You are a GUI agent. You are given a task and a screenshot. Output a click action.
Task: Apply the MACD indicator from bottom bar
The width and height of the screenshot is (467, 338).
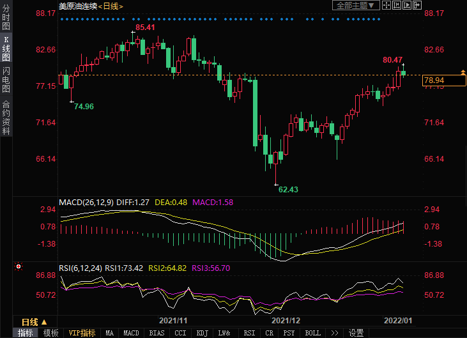[x=131, y=333]
